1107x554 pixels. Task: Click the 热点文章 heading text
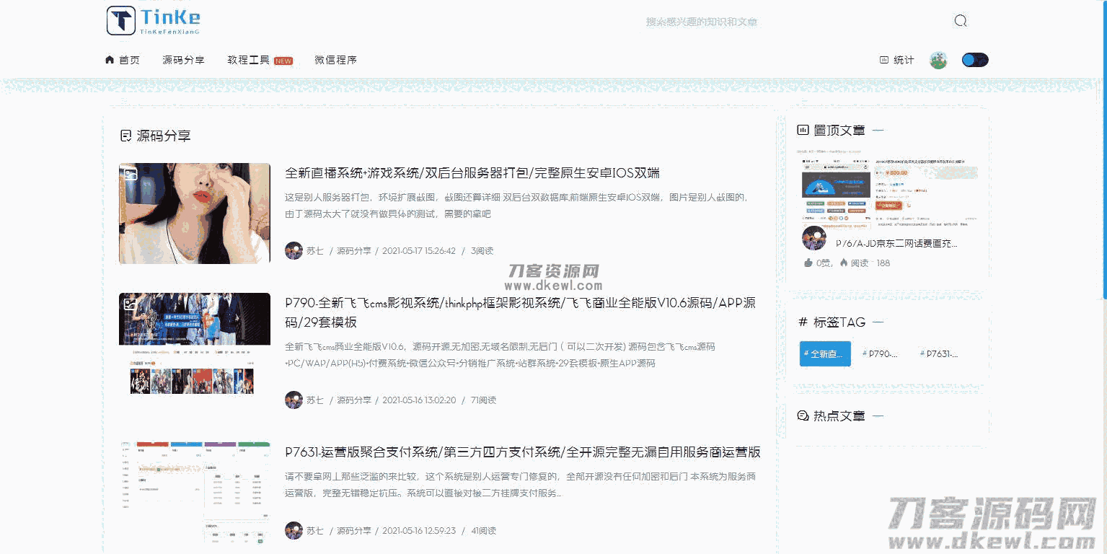(839, 416)
